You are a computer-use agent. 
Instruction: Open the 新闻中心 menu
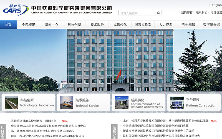point(51,25)
